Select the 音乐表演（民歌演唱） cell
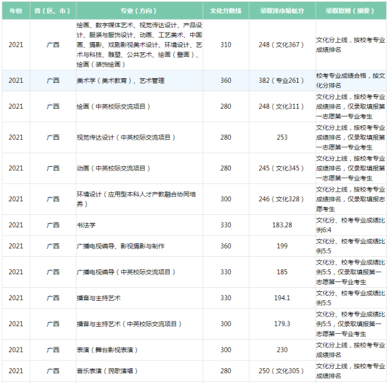The width and height of the screenshot is (388, 383). (x=139, y=371)
